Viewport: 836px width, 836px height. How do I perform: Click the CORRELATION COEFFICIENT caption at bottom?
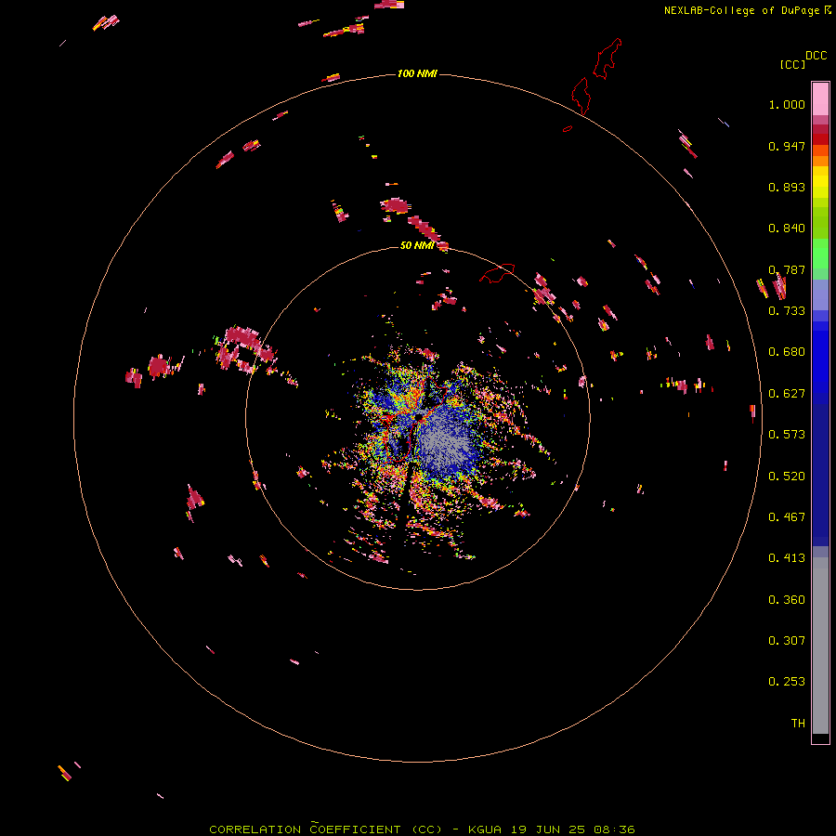click(x=422, y=829)
